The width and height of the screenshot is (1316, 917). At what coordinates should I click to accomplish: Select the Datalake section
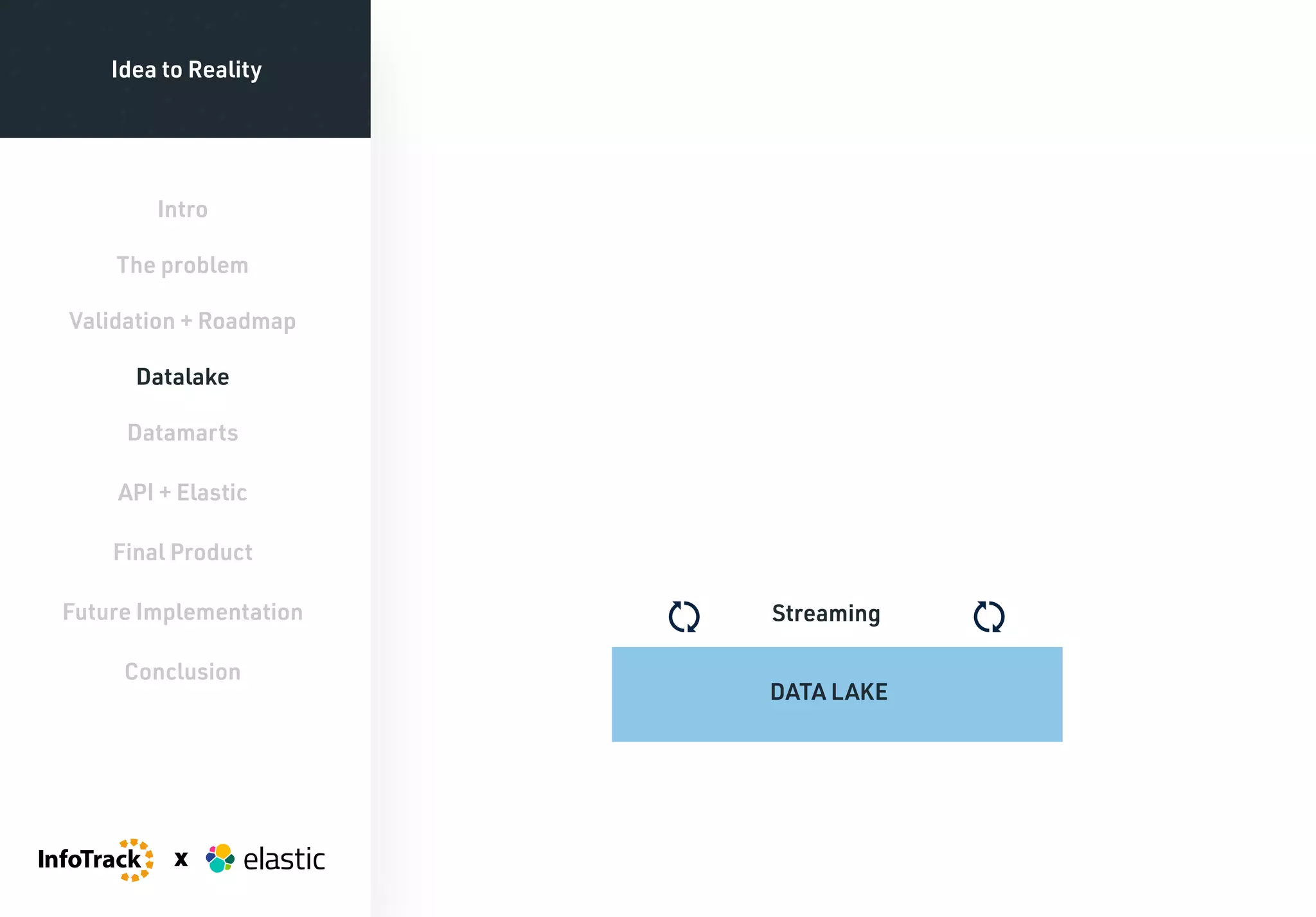[182, 377]
